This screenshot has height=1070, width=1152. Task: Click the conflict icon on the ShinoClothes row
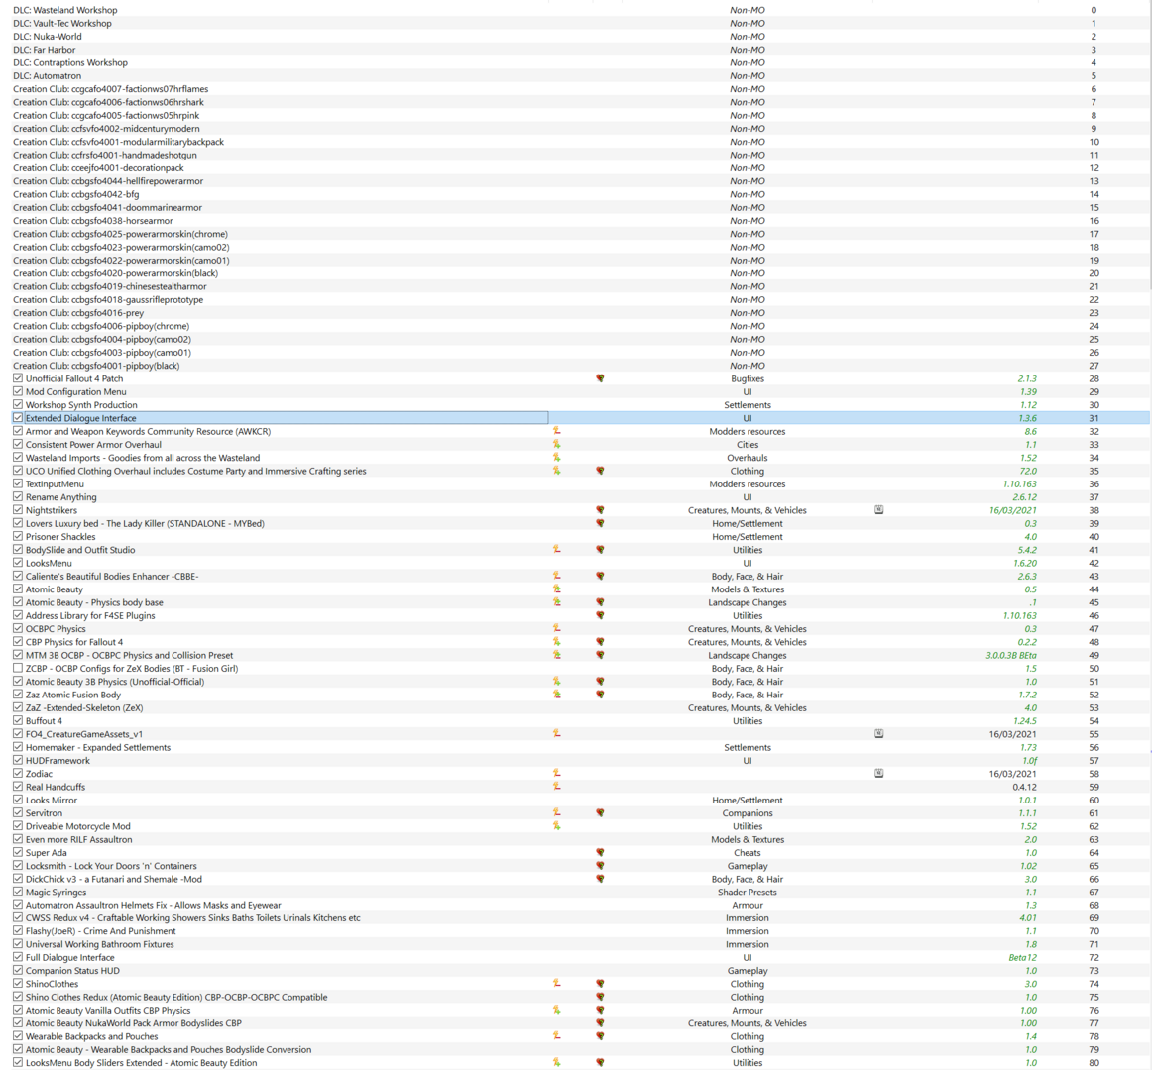(x=557, y=984)
